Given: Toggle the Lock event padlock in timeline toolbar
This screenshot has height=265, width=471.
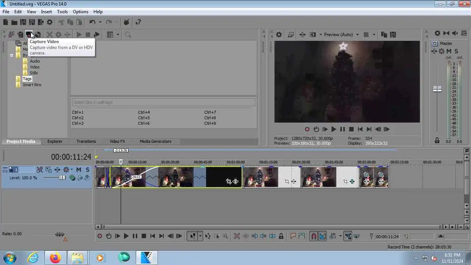Looking at the screenshot, I should pos(281,236).
